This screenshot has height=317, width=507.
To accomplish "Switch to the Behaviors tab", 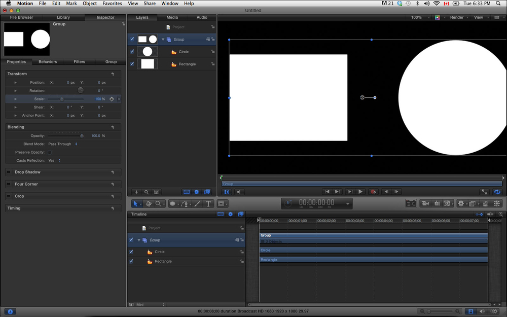I will [48, 62].
